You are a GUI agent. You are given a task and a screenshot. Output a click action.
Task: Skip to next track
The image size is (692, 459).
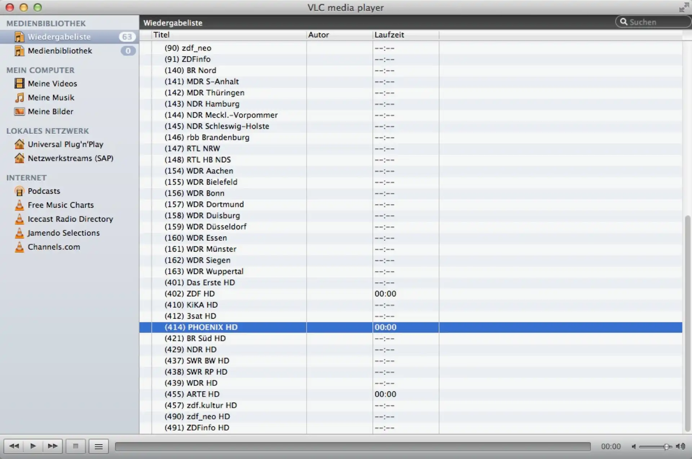(53, 446)
